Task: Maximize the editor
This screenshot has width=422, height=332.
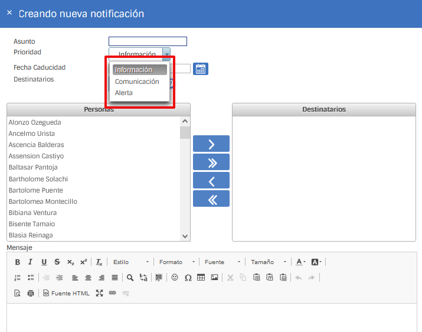Action: (99, 293)
